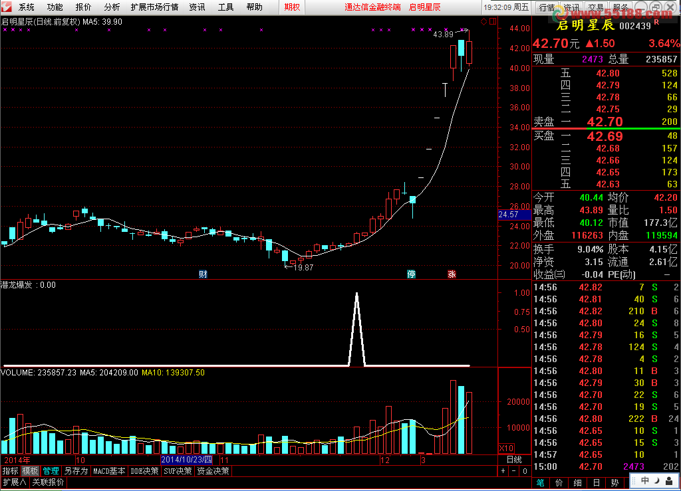Click the 43.89 high-price label on the chart
The image size is (681, 491).
point(443,34)
